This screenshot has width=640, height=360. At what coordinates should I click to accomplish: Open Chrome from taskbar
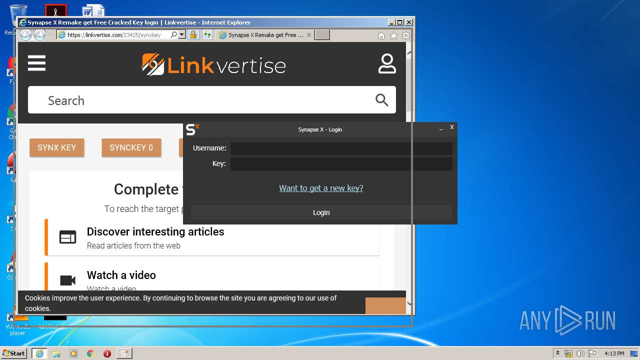coord(90,353)
